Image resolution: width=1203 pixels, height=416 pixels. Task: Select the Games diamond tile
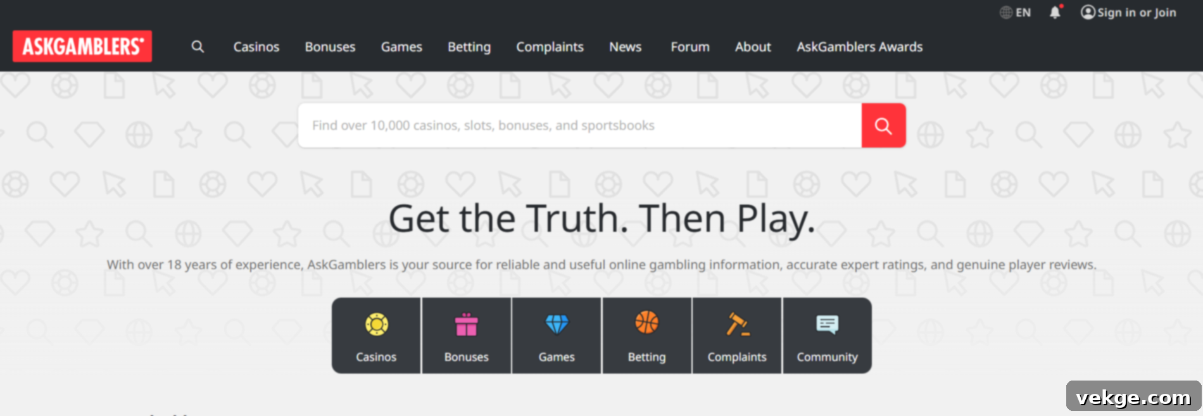point(557,336)
